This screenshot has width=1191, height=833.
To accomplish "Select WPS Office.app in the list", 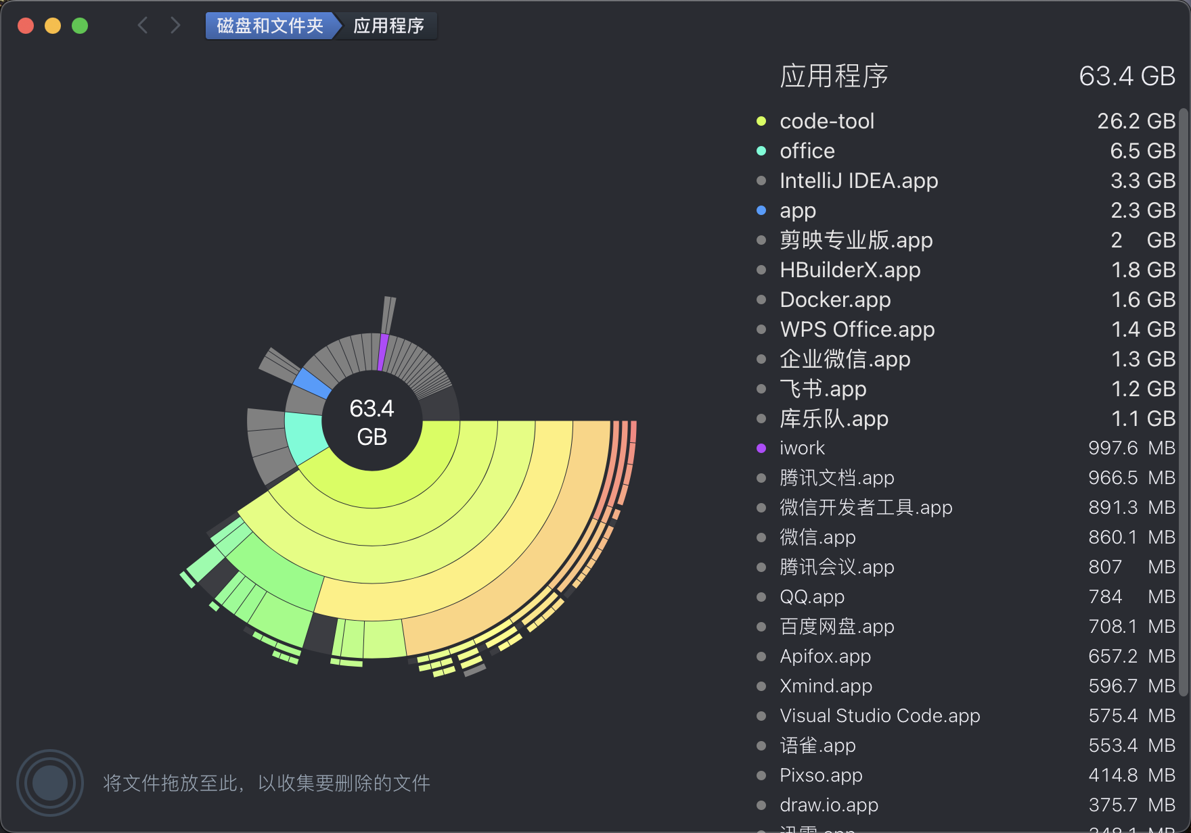I will click(x=857, y=329).
